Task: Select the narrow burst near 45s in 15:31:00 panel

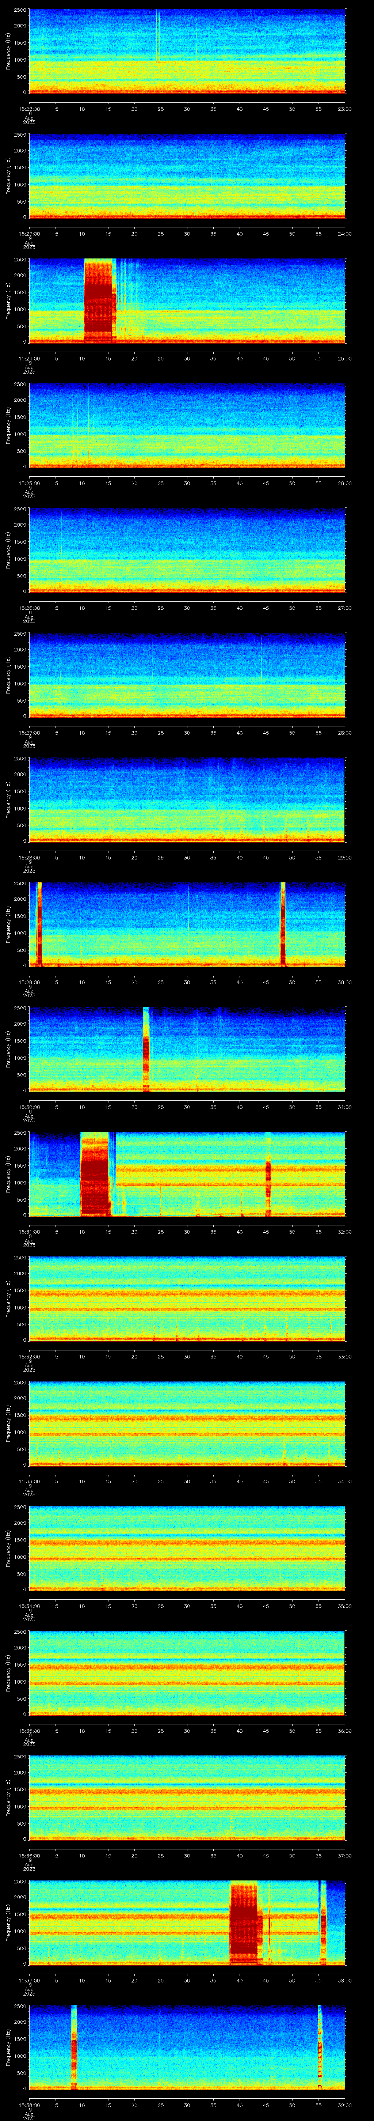Action: (x=268, y=1173)
